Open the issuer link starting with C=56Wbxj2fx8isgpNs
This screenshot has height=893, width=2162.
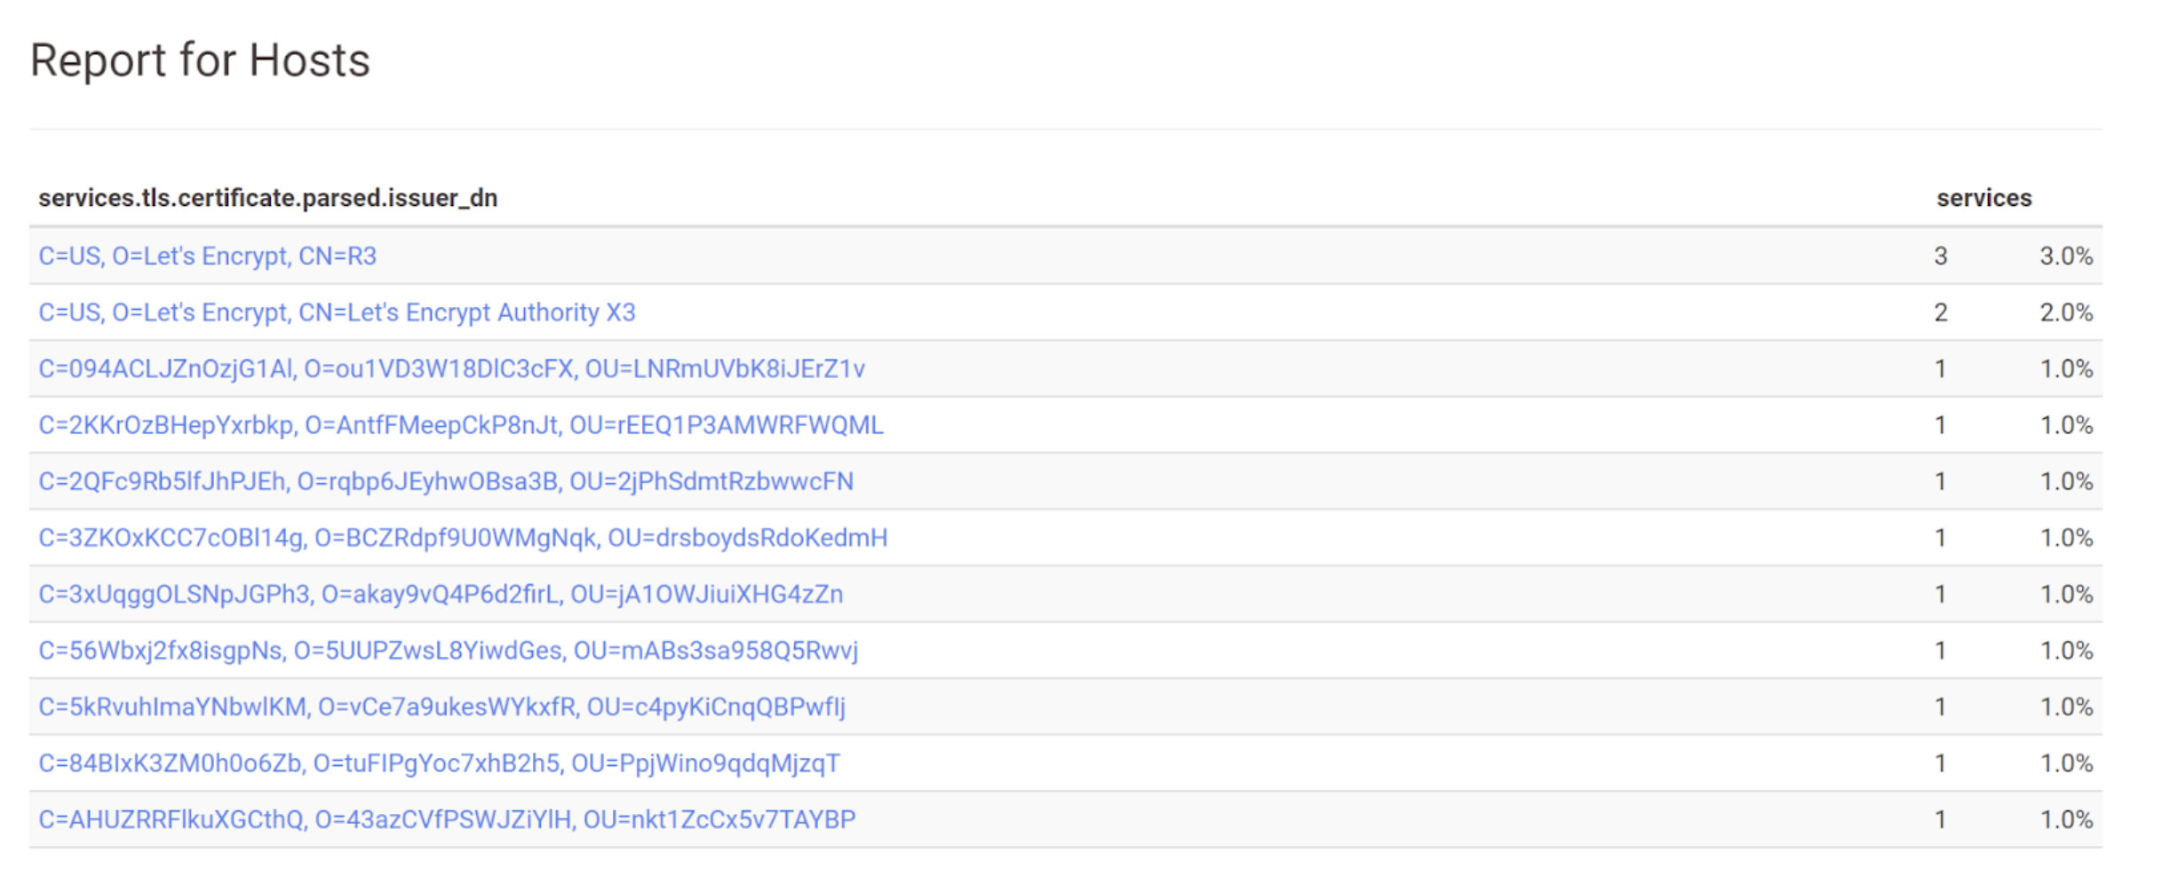(x=448, y=651)
